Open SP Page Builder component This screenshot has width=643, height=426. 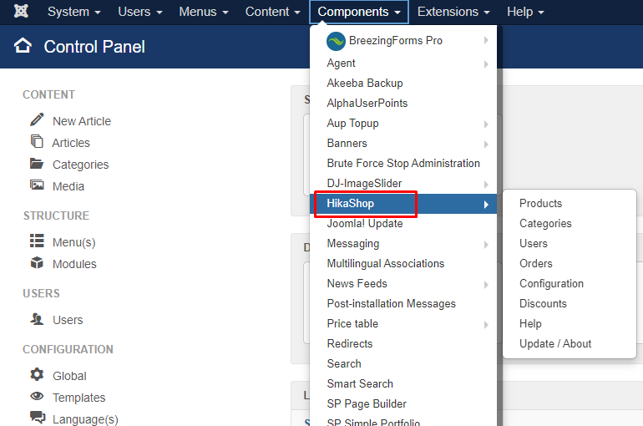click(x=367, y=404)
